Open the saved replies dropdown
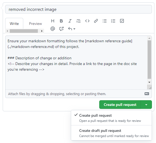 pyautogui.click(x=72, y=29)
